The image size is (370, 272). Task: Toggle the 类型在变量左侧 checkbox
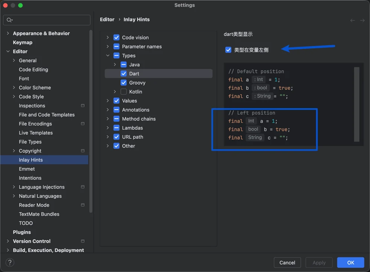(x=228, y=50)
